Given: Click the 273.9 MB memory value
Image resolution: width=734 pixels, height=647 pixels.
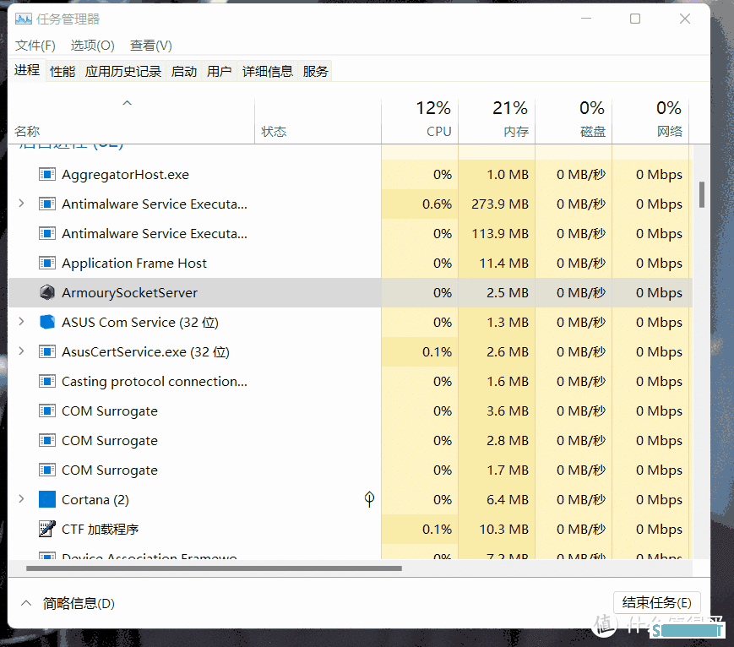Looking at the screenshot, I should tap(500, 204).
